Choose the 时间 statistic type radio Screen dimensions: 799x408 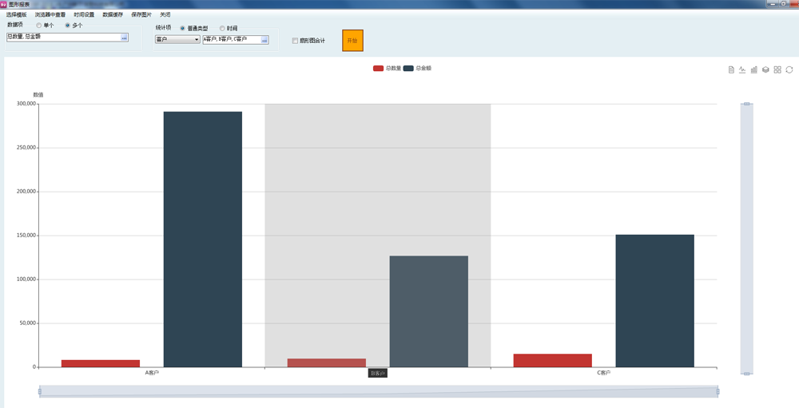click(222, 29)
